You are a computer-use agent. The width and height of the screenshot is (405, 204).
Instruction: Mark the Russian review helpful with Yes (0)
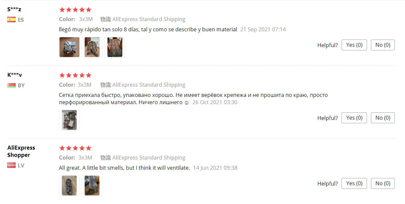[x=354, y=118]
